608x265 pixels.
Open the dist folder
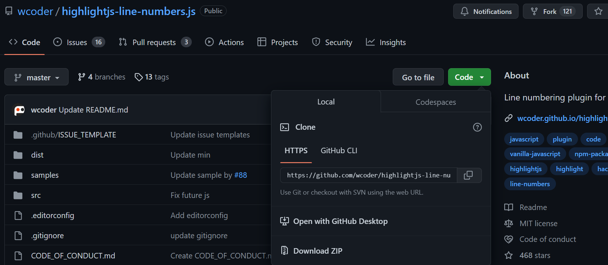tap(37, 155)
